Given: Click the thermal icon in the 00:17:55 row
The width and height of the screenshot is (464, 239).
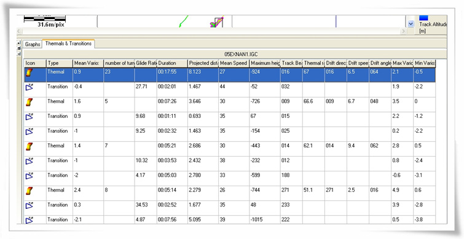Looking at the screenshot, I should (x=29, y=72).
